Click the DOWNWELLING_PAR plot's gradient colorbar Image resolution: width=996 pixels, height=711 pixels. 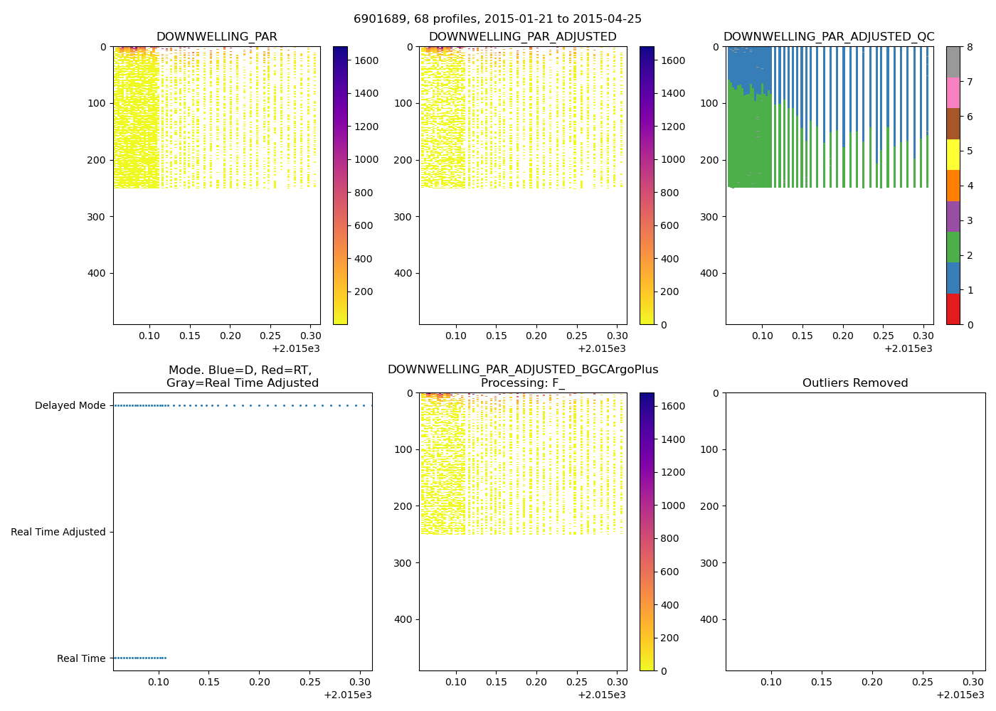[340, 185]
